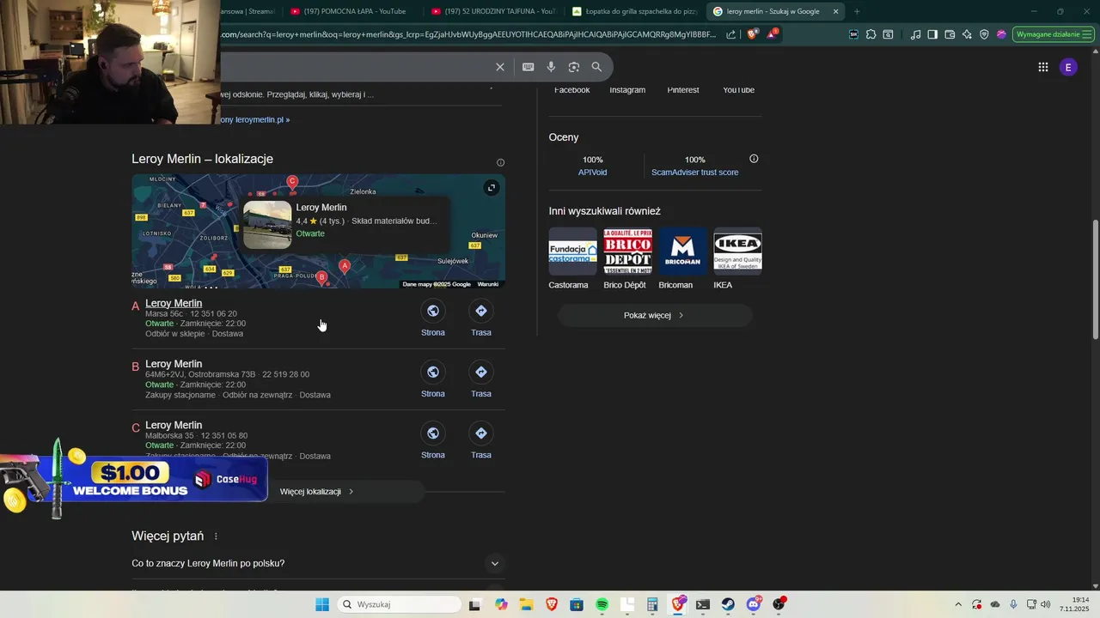1100x618 pixels.
Task: Open Spotify from the taskbar
Action: pyautogui.click(x=602, y=604)
